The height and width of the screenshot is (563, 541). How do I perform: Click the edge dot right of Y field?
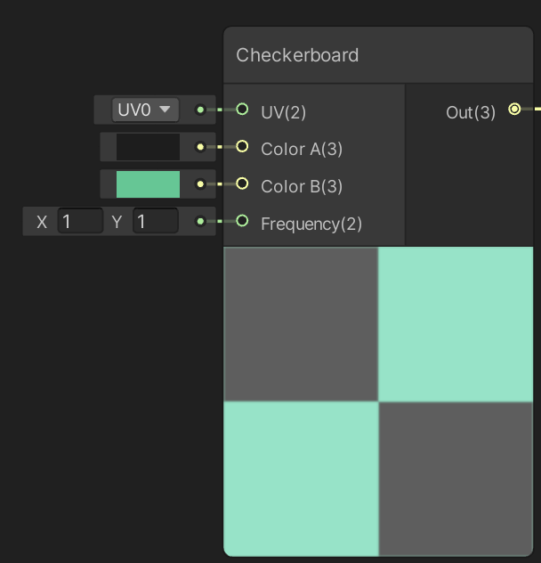pyautogui.click(x=200, y=221)
